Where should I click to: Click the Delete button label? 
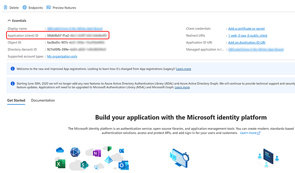(14, 8)
